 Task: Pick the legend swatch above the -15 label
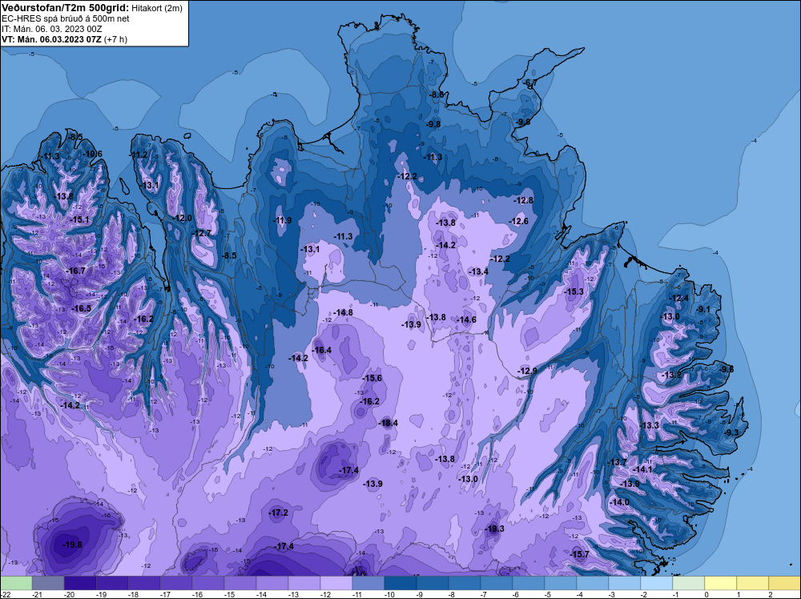pos(240,583)
